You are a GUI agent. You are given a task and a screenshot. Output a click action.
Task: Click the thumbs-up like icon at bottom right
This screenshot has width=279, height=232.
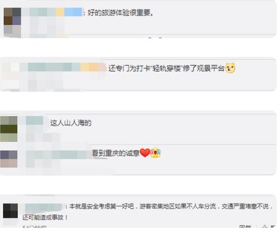click(x=265, y=227)
